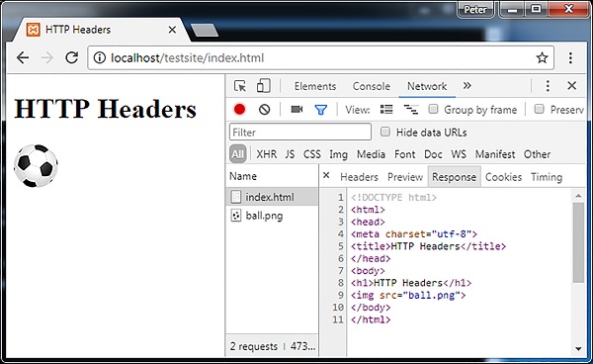This screenshot has height=364, width=593.
Task: Capture screenshots with the camera icon
Action: coord(296,110)
